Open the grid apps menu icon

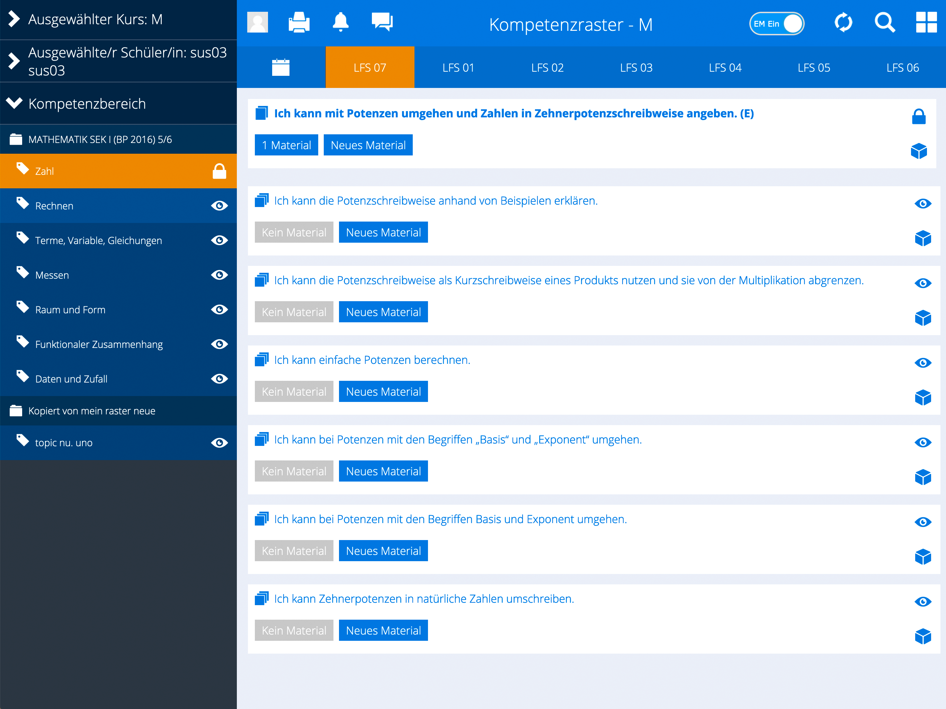coord(926,22)
